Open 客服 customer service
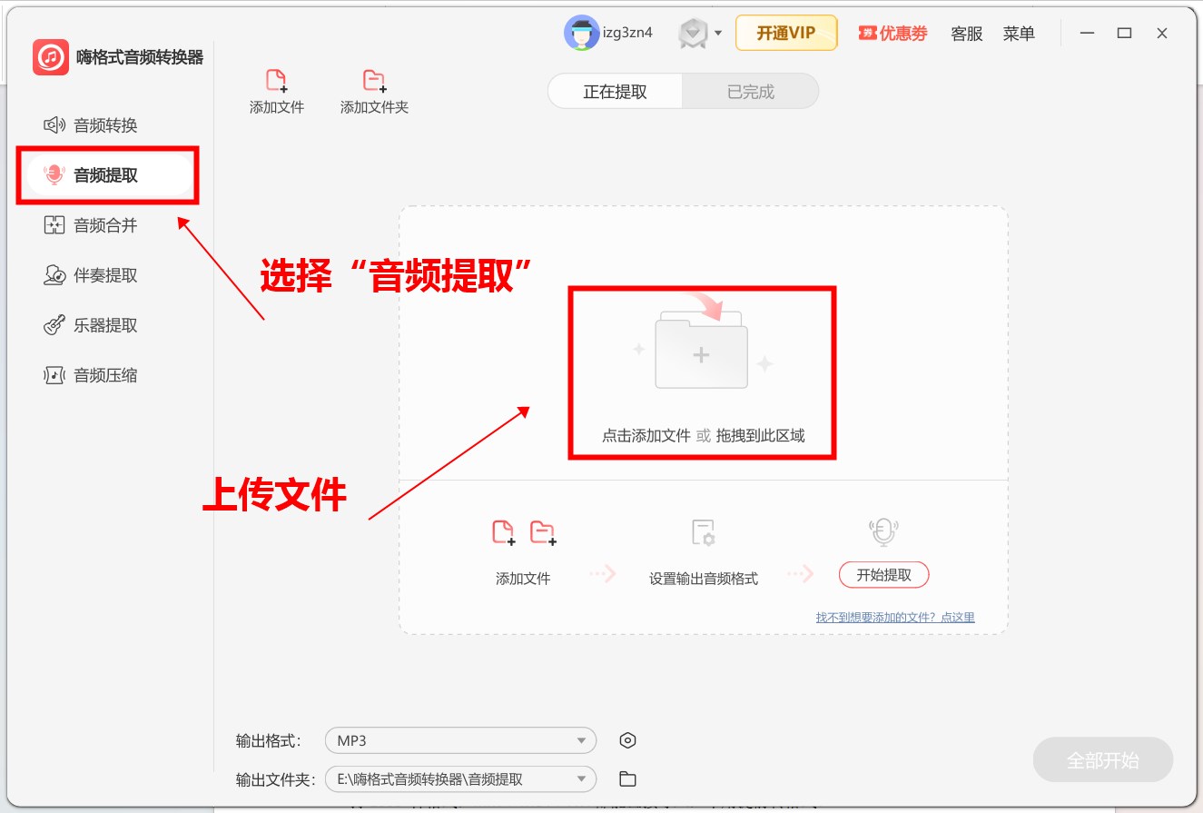 (x=967, y=34)
